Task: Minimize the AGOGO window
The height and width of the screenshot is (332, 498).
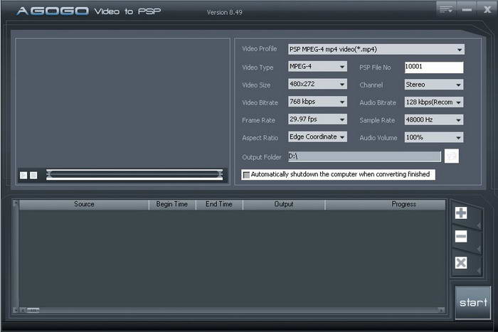Action: coord(467,9)
